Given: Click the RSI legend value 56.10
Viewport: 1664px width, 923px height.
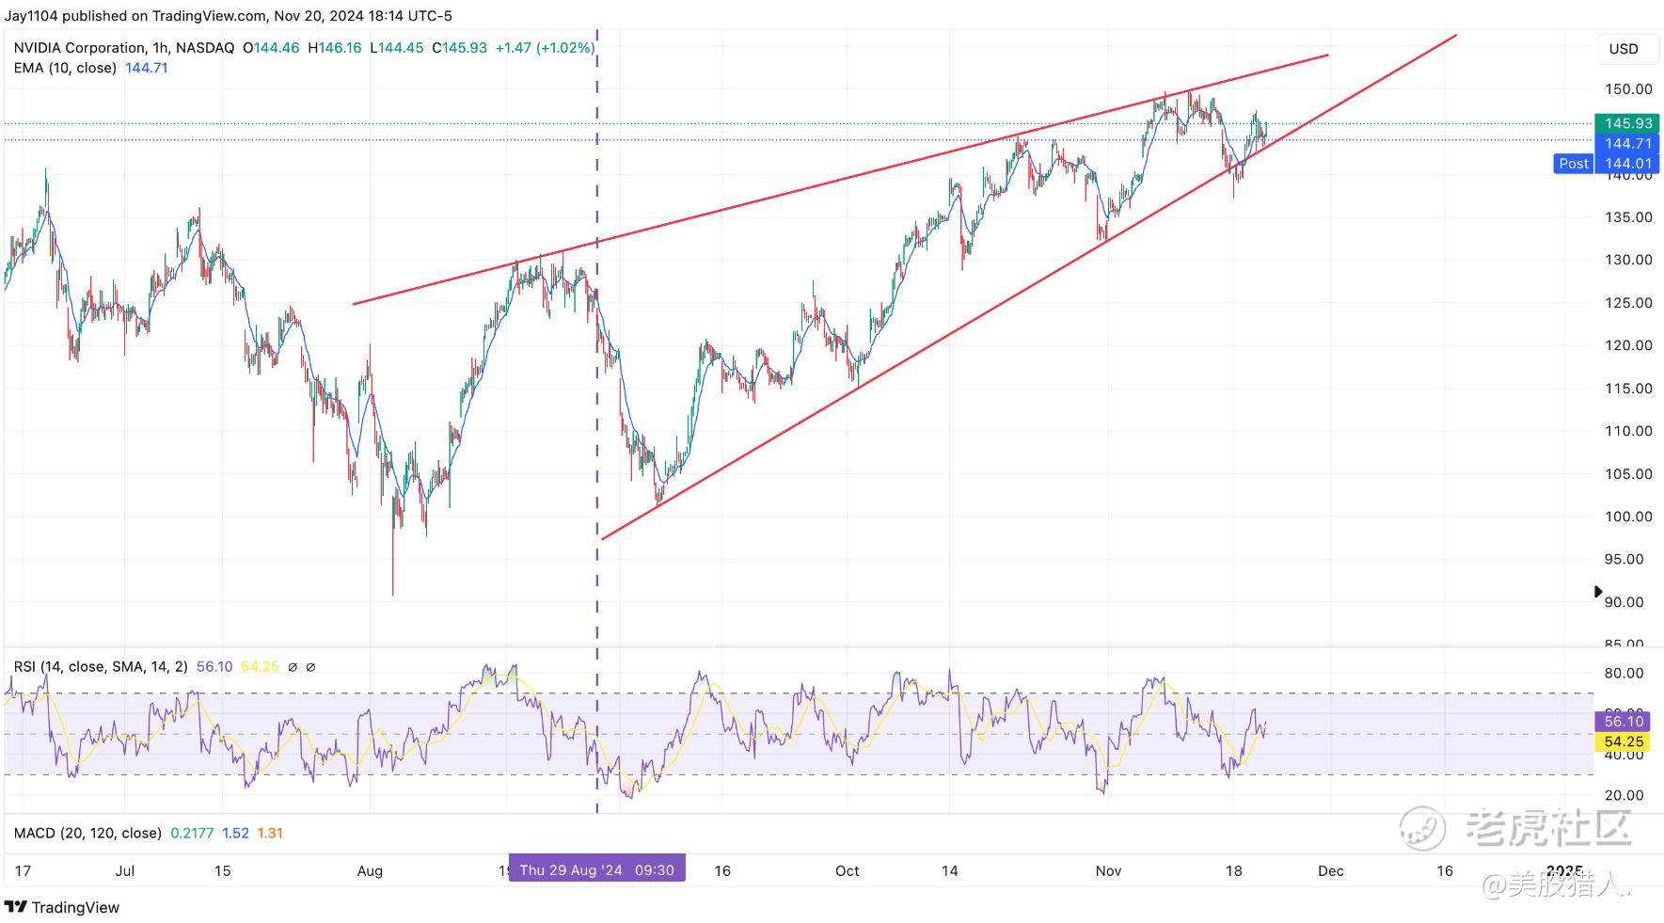Looking at the screenshot, I should pos(214,666).
